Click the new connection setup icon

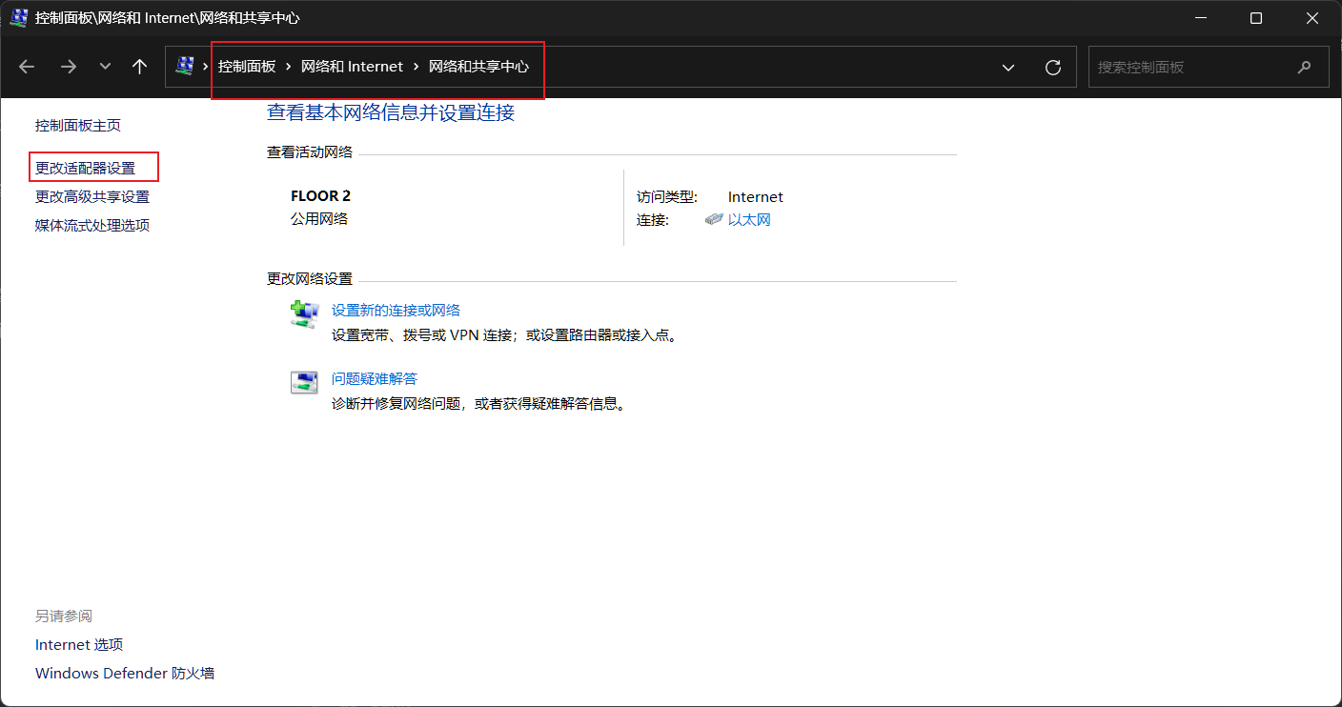tap(304, 314)
